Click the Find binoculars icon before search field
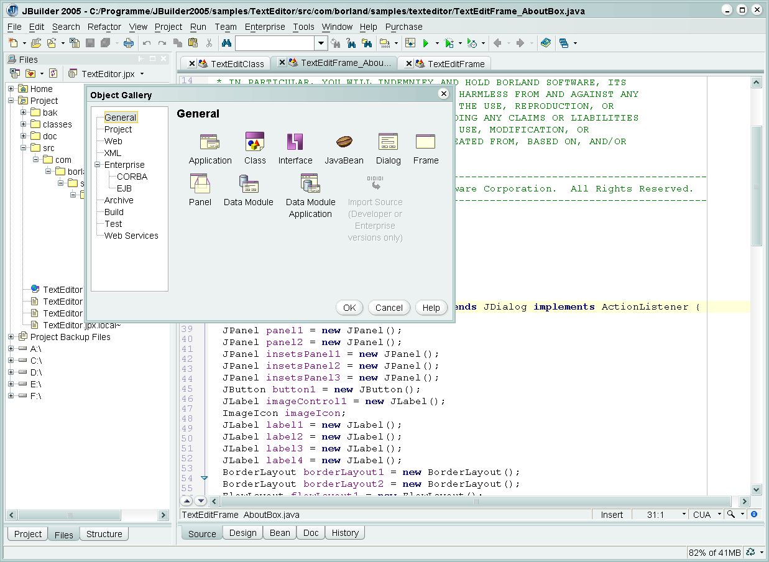The image size is (769, 562). [226, 43]
